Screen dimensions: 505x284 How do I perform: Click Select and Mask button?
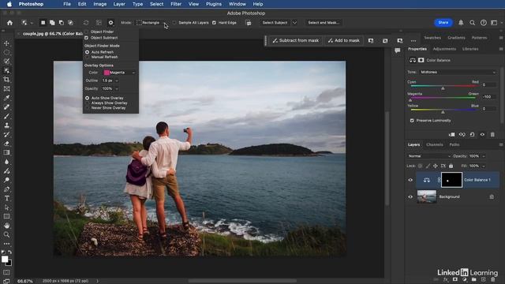[324, 23]
